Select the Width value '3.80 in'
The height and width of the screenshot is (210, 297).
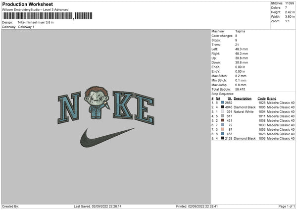(x=290, y=17)
